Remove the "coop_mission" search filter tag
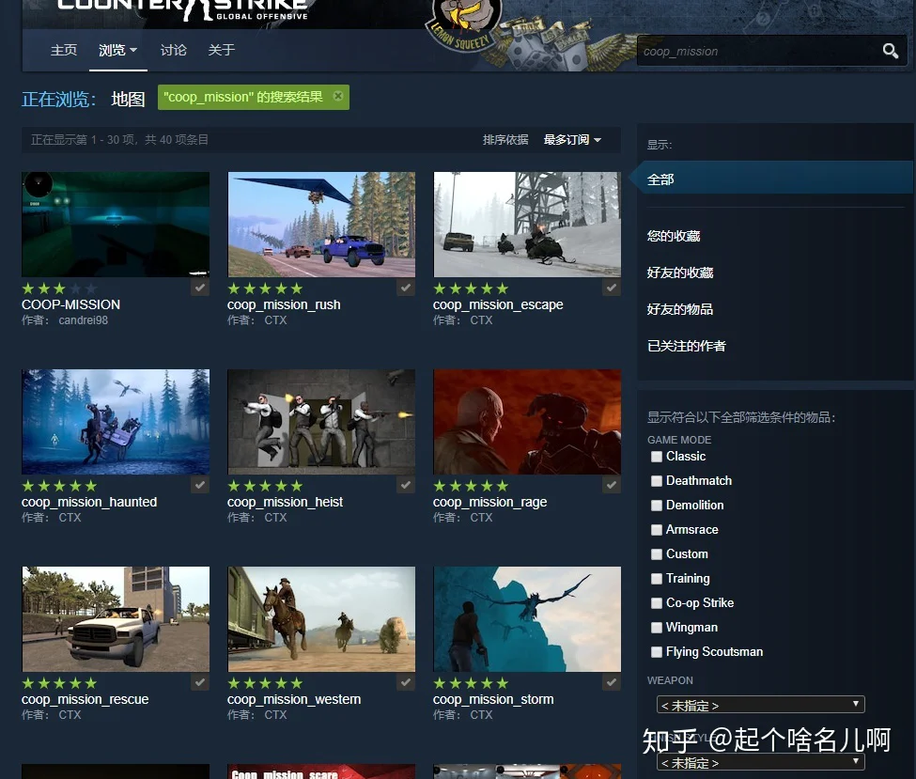This screenshot has width=916, height=779. click(x=338, y=96)
